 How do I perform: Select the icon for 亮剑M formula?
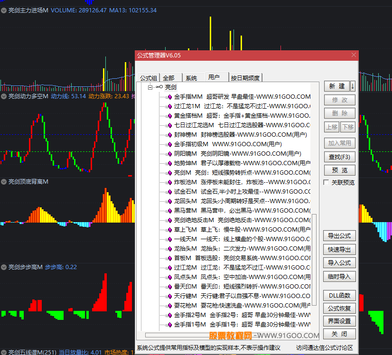(169, 173)
